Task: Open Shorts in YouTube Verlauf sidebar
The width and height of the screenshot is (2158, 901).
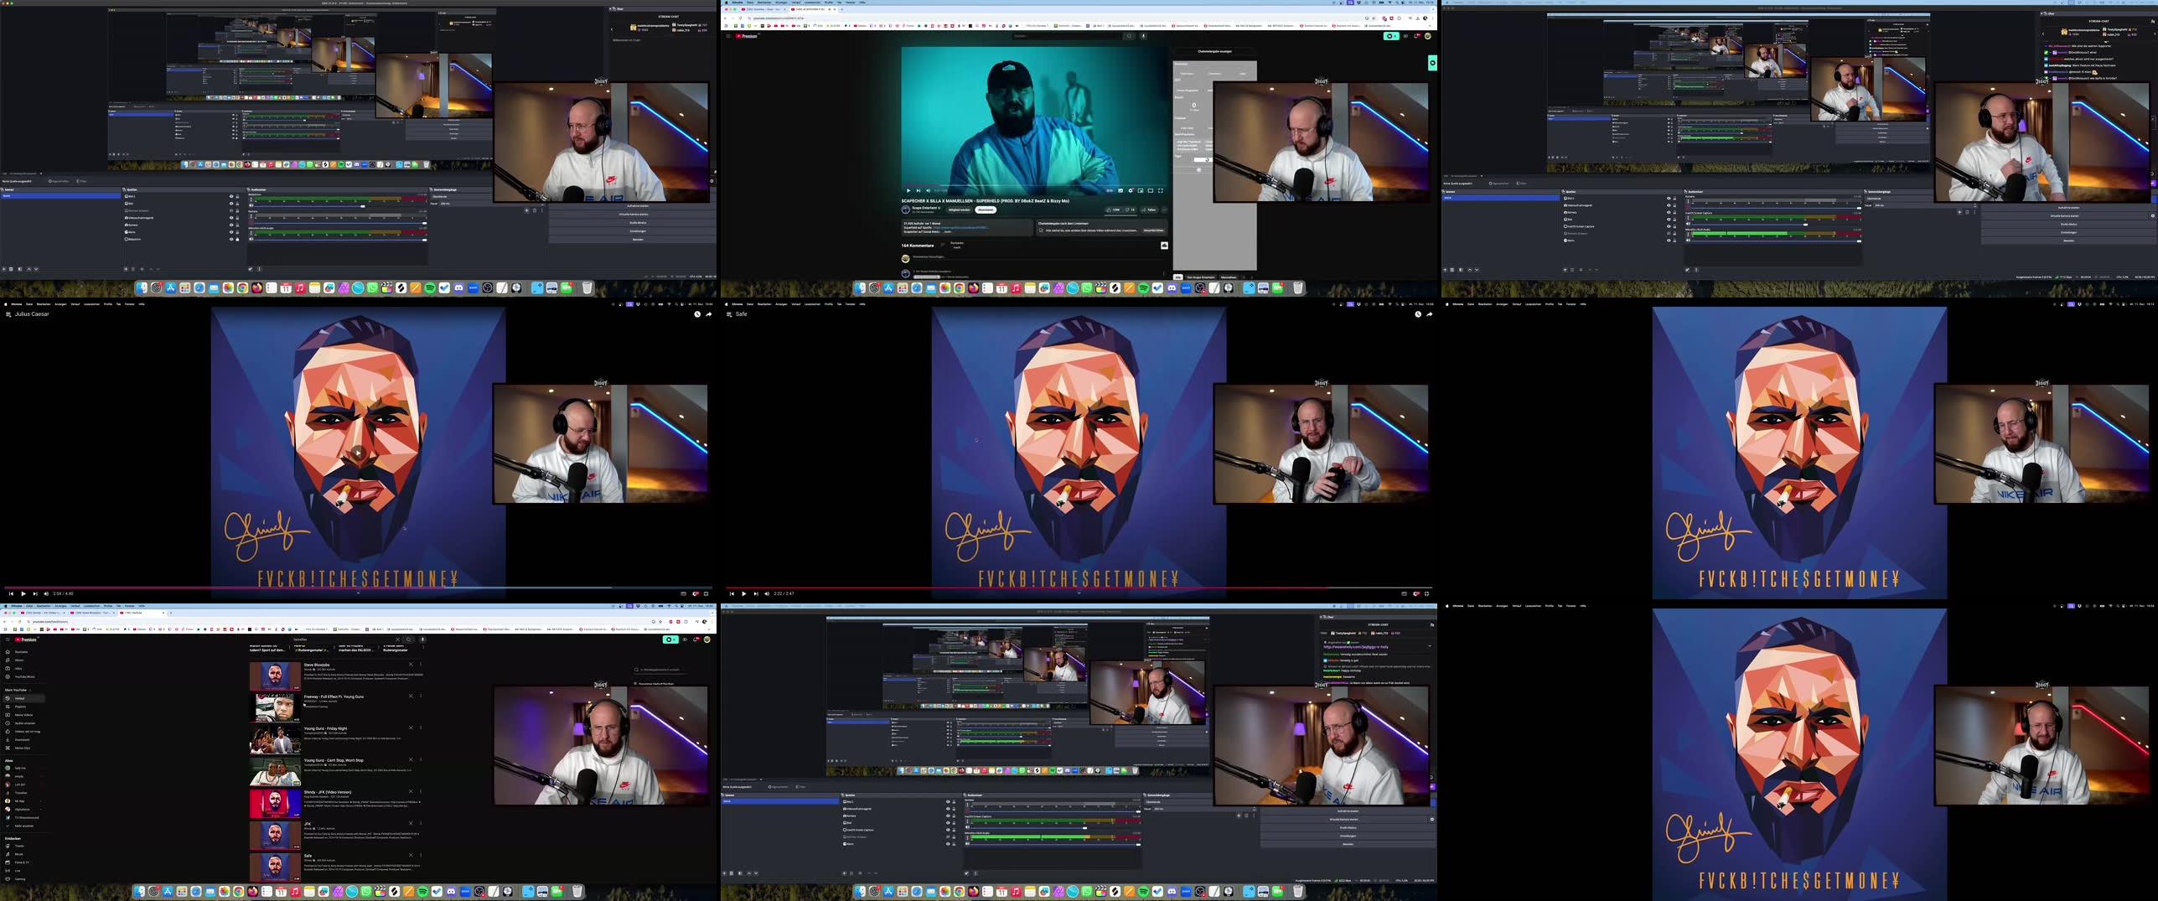Action: point(23,660)
